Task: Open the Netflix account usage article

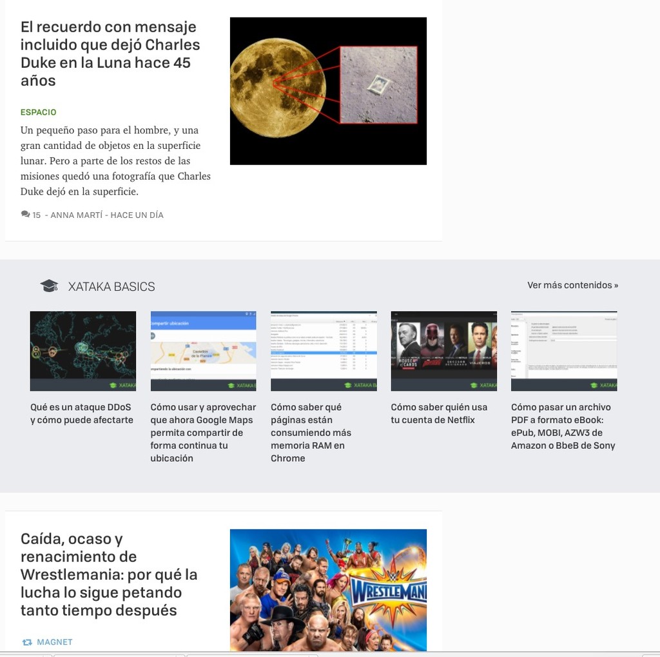Action: (x=443, y=351)
